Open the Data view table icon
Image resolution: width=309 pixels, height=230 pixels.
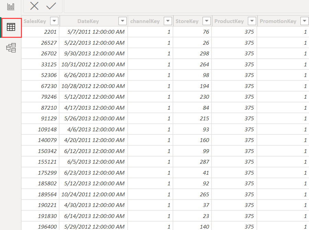[x=11, y=27]
